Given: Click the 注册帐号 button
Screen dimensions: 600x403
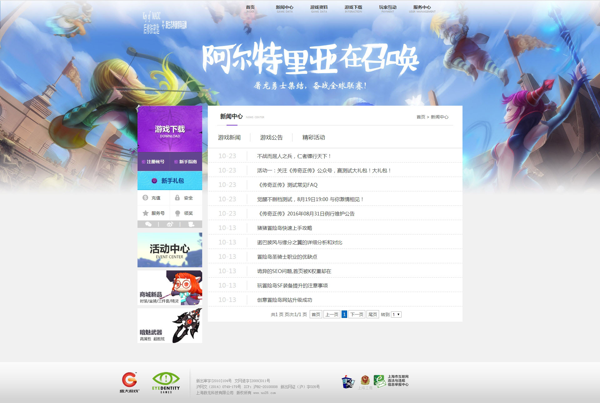Looking at the screenshot, I should point(153,162).
